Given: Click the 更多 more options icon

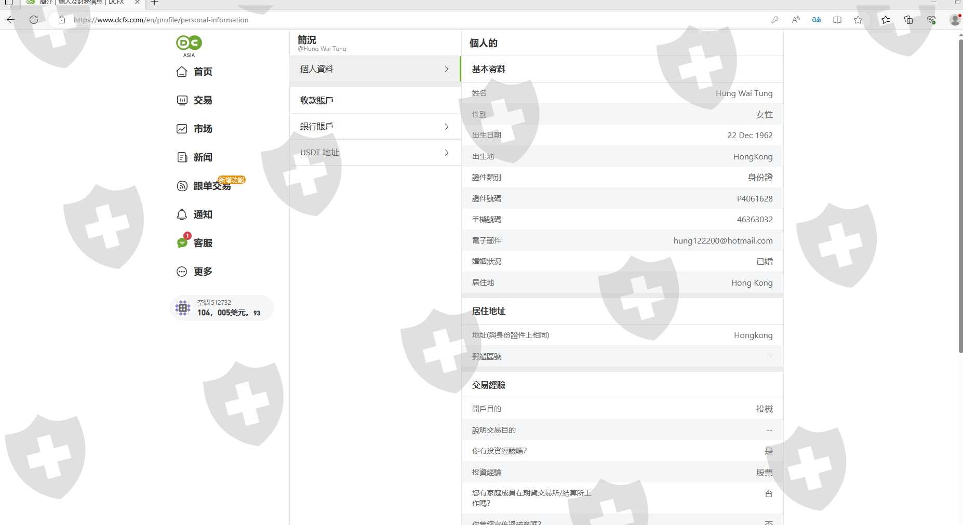Looking at the screenshot, I should click(x=182, y=272).
